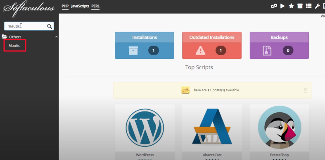Click the AbanteCart name label
The image size is (325, 160).
tap(212, 155)
